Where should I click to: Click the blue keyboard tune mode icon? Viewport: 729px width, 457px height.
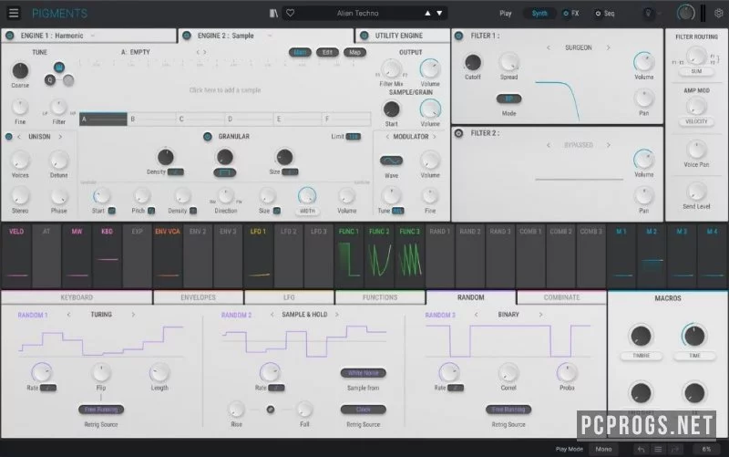point(59,68)
